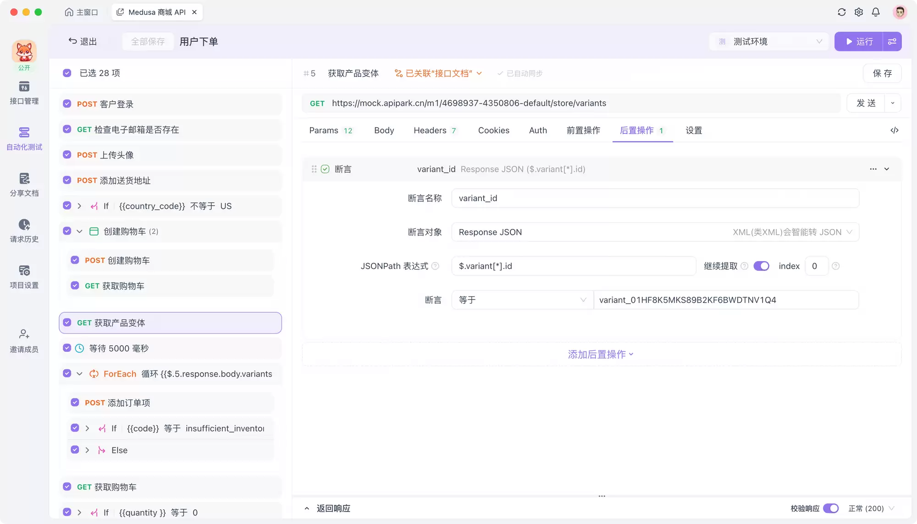Open the 已关联"接口文档" dropdown
The height and width of the screenshot is (524, 917).
pyautogui.click(x=438, y=73)
